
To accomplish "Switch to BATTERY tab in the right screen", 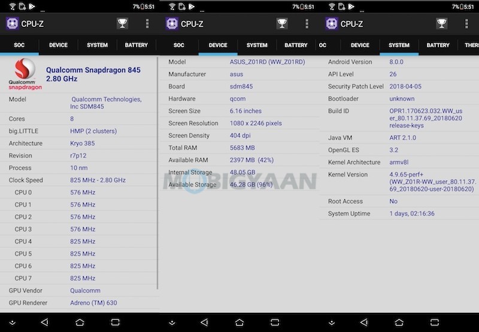I will click(438, 45).
